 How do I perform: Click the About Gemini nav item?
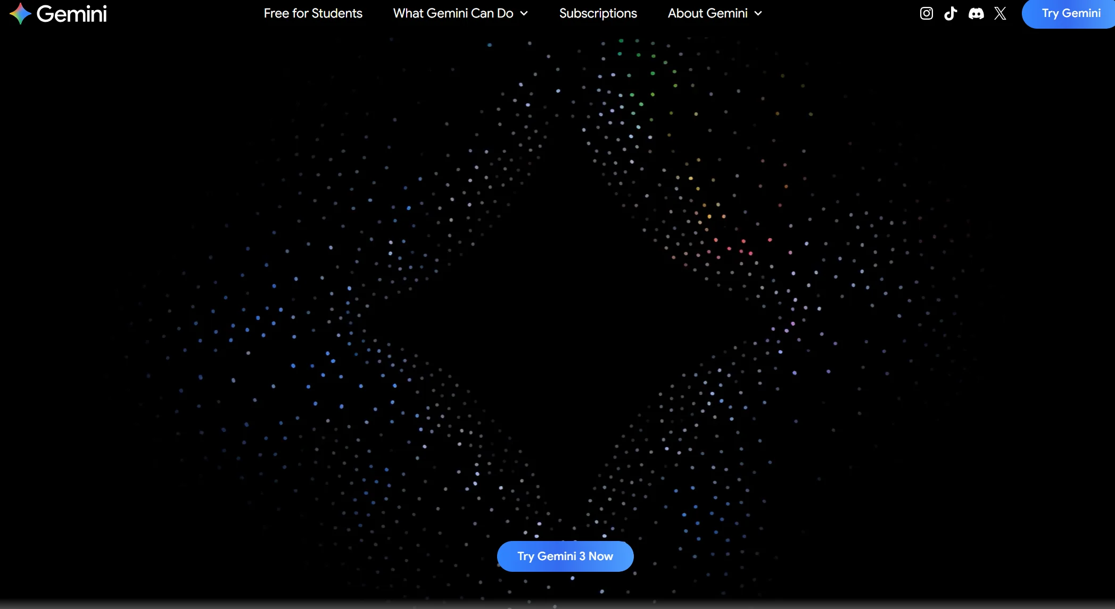pyautogui.click(x=708, y=13)
